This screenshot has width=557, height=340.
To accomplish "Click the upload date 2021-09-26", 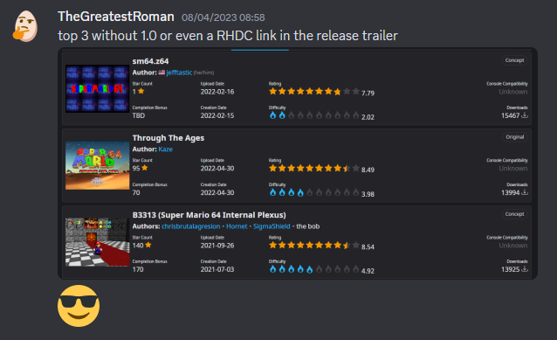I will pyautogui.click(x=217, y=246).
